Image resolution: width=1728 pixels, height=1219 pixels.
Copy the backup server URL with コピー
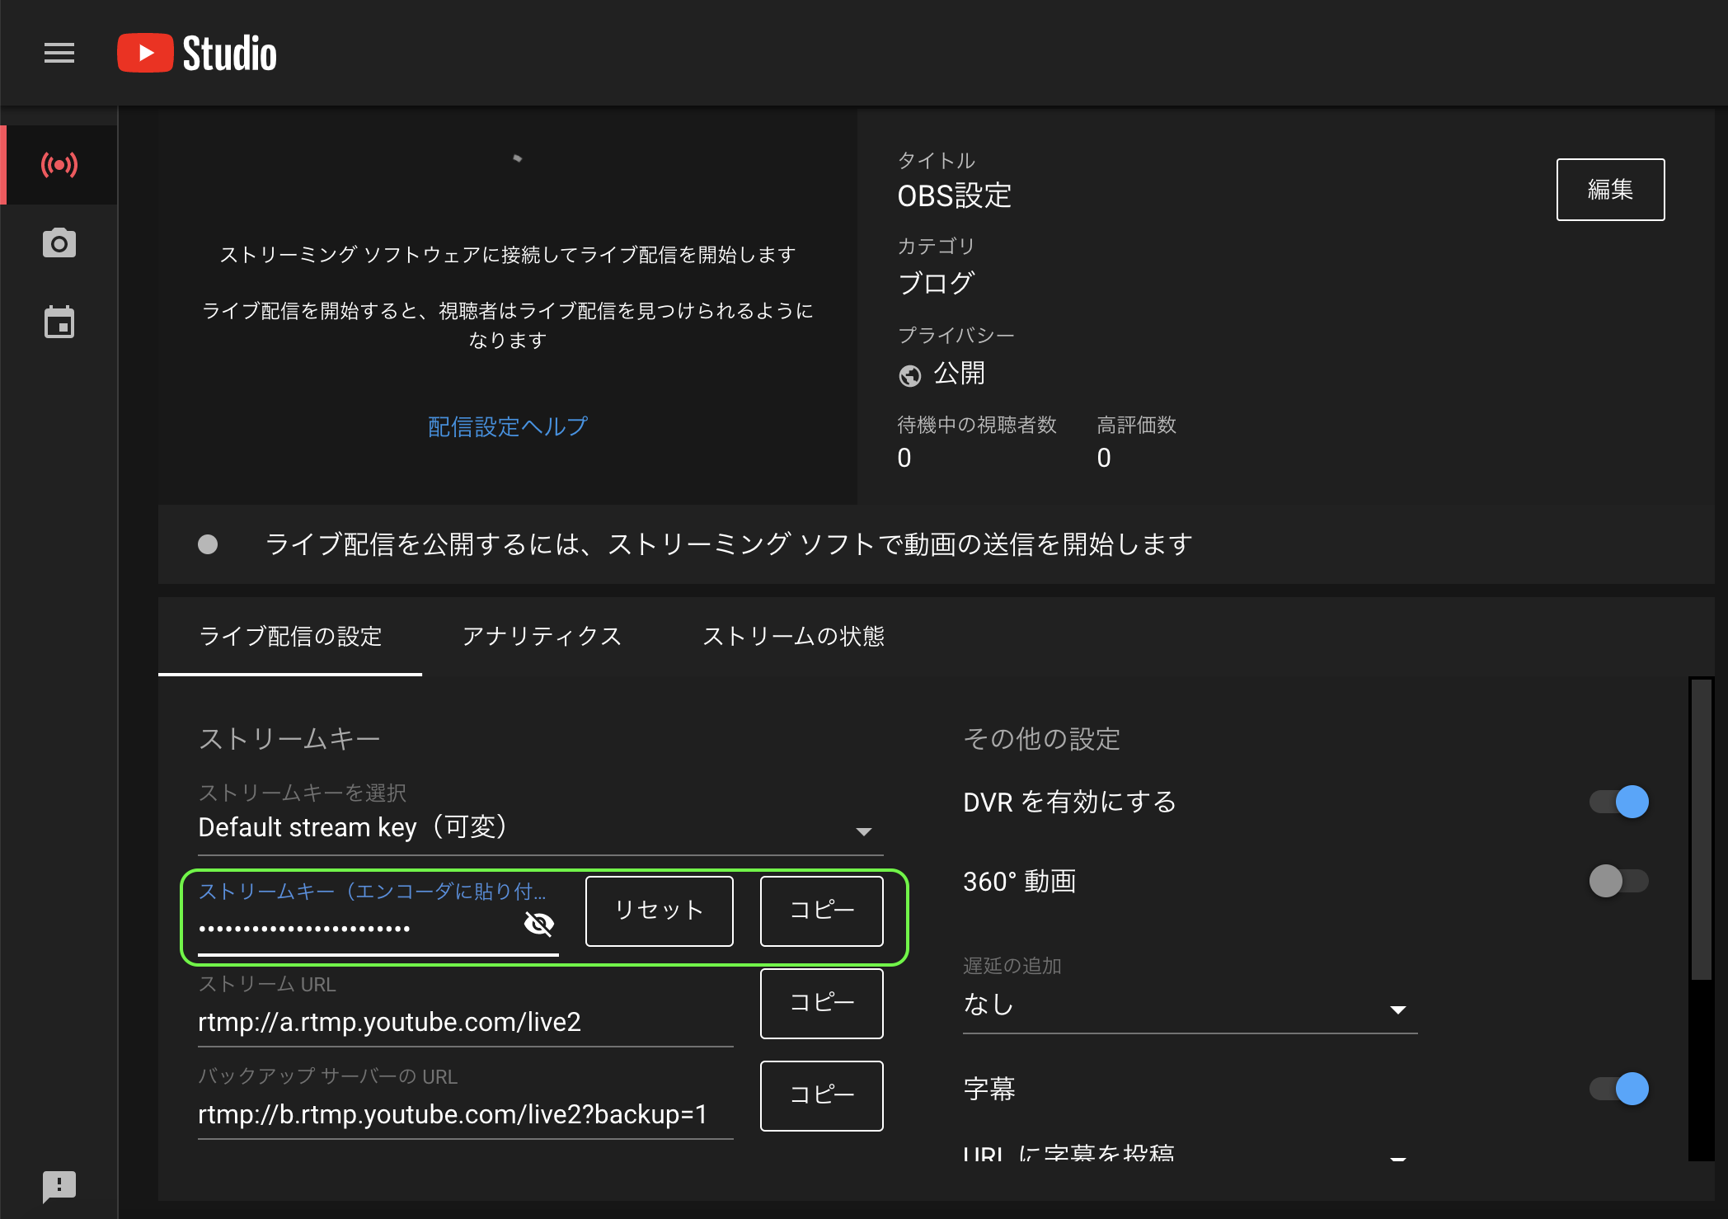click(x=822, y=1095)
